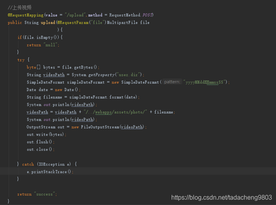Click new FileOutputStream(videoPath) expression

coord(108,127)
